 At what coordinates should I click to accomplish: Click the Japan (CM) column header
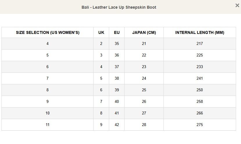point(144,32)
